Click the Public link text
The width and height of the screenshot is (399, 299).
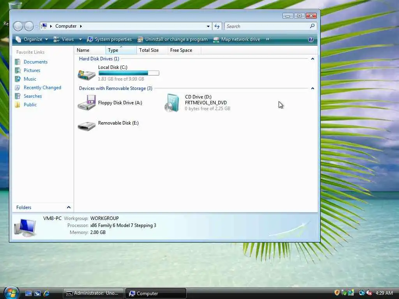[30, 105]
